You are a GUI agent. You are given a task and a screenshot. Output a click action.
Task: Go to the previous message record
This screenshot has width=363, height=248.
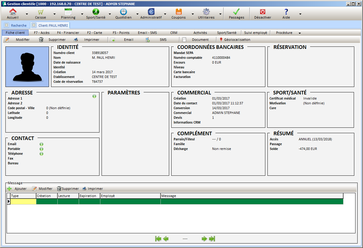pos(166,239)
